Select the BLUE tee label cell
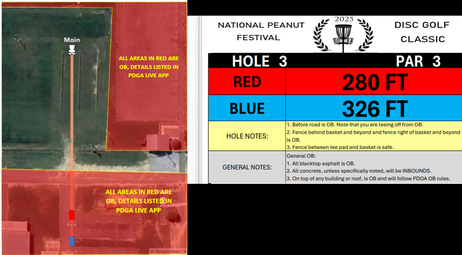Image resolution: width=462 pixels, height=255 pixels. point(247,109)
